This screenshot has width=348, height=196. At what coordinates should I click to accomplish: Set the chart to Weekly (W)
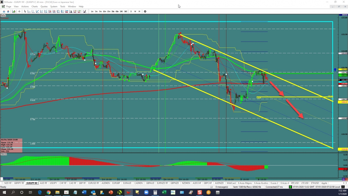135,11
